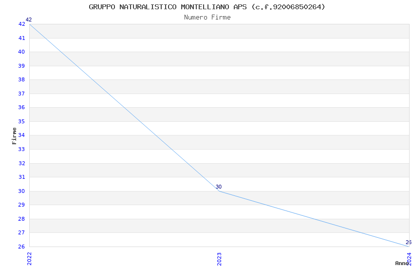
Task: Click data point label 26 at 2024
Action: point(409,242)
